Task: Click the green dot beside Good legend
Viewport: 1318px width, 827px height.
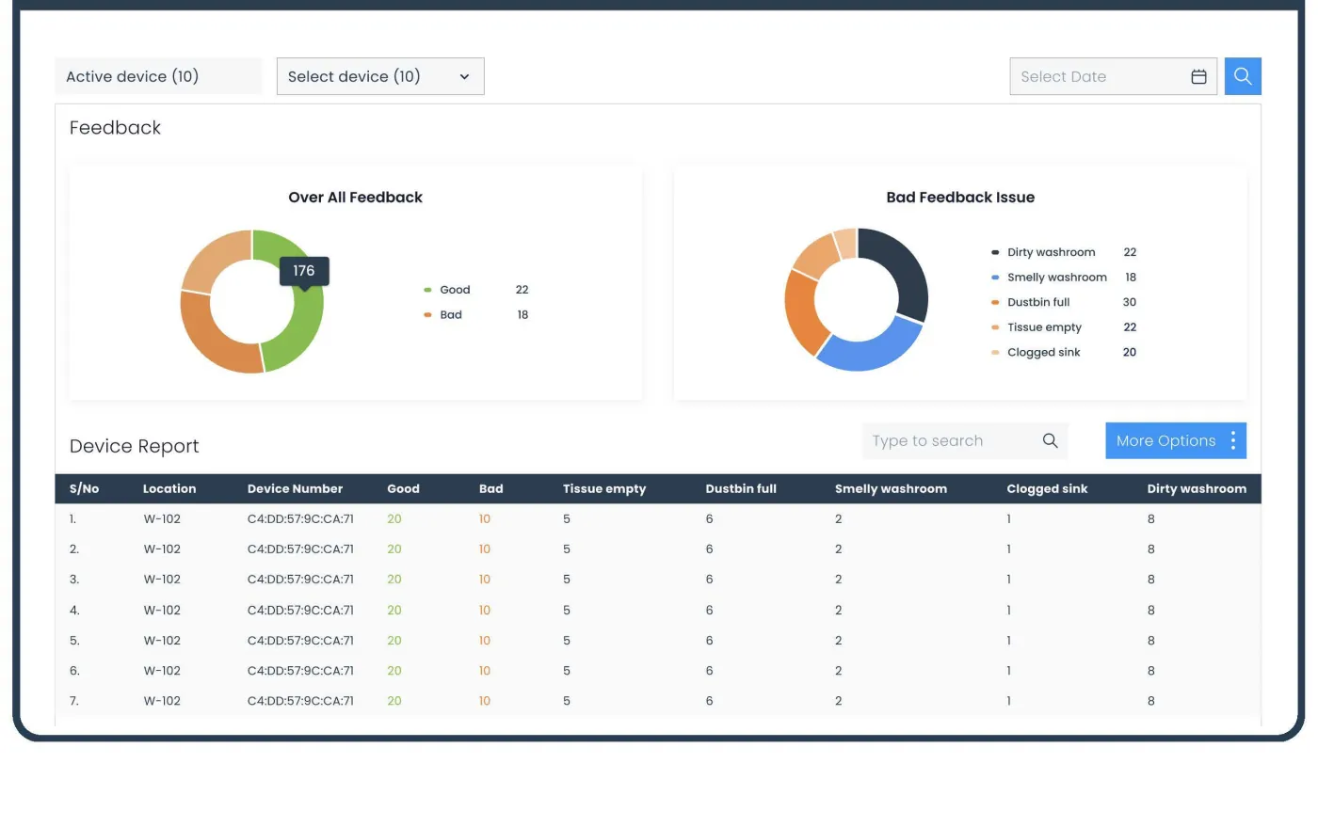Action: (427, 290)
